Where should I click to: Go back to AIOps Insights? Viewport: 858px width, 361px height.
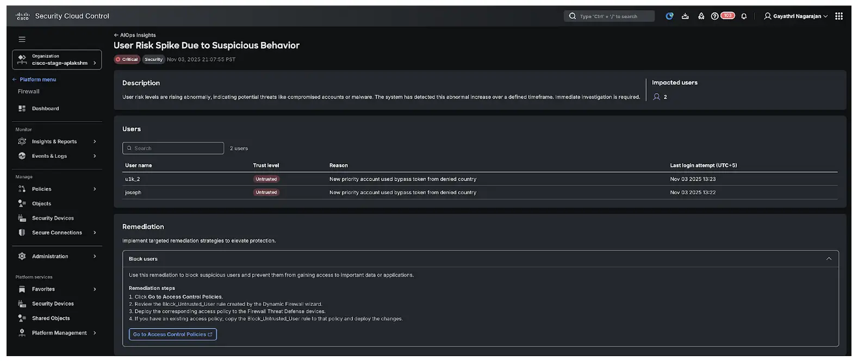[x=135, y=35]
